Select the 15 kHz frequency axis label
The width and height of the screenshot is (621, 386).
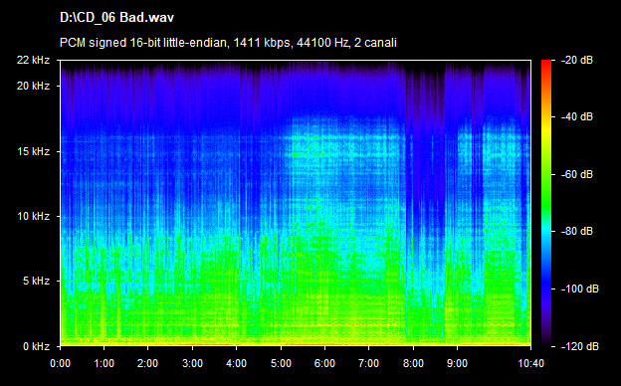coord(33,151)
